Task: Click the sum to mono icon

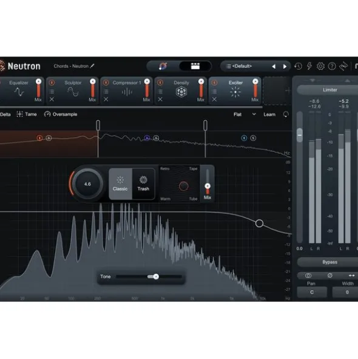Action: 308,275
